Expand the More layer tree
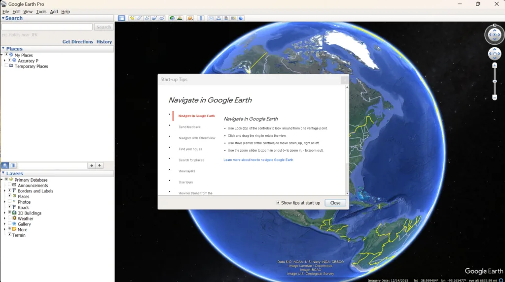The width and height of the screenshot is (505, 282). click(4, 230)
